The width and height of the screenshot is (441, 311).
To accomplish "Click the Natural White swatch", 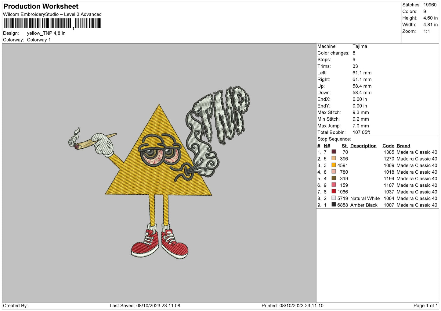I will 334,198.
